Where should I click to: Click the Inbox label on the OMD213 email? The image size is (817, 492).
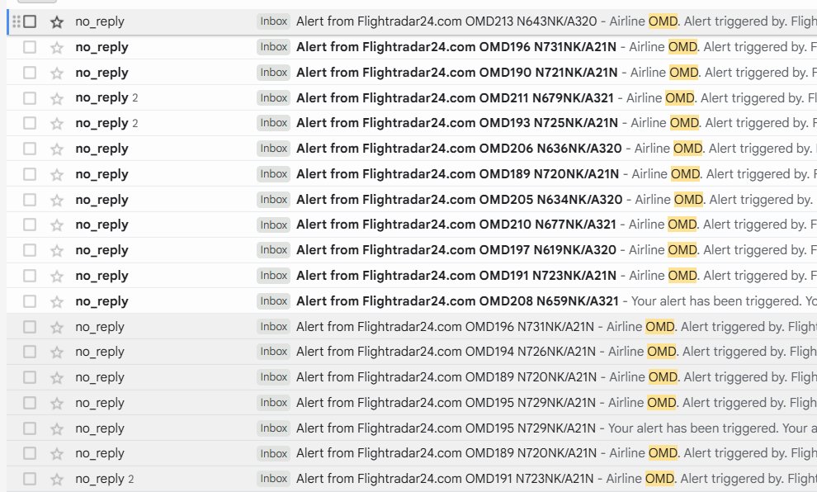pos(273,21)
